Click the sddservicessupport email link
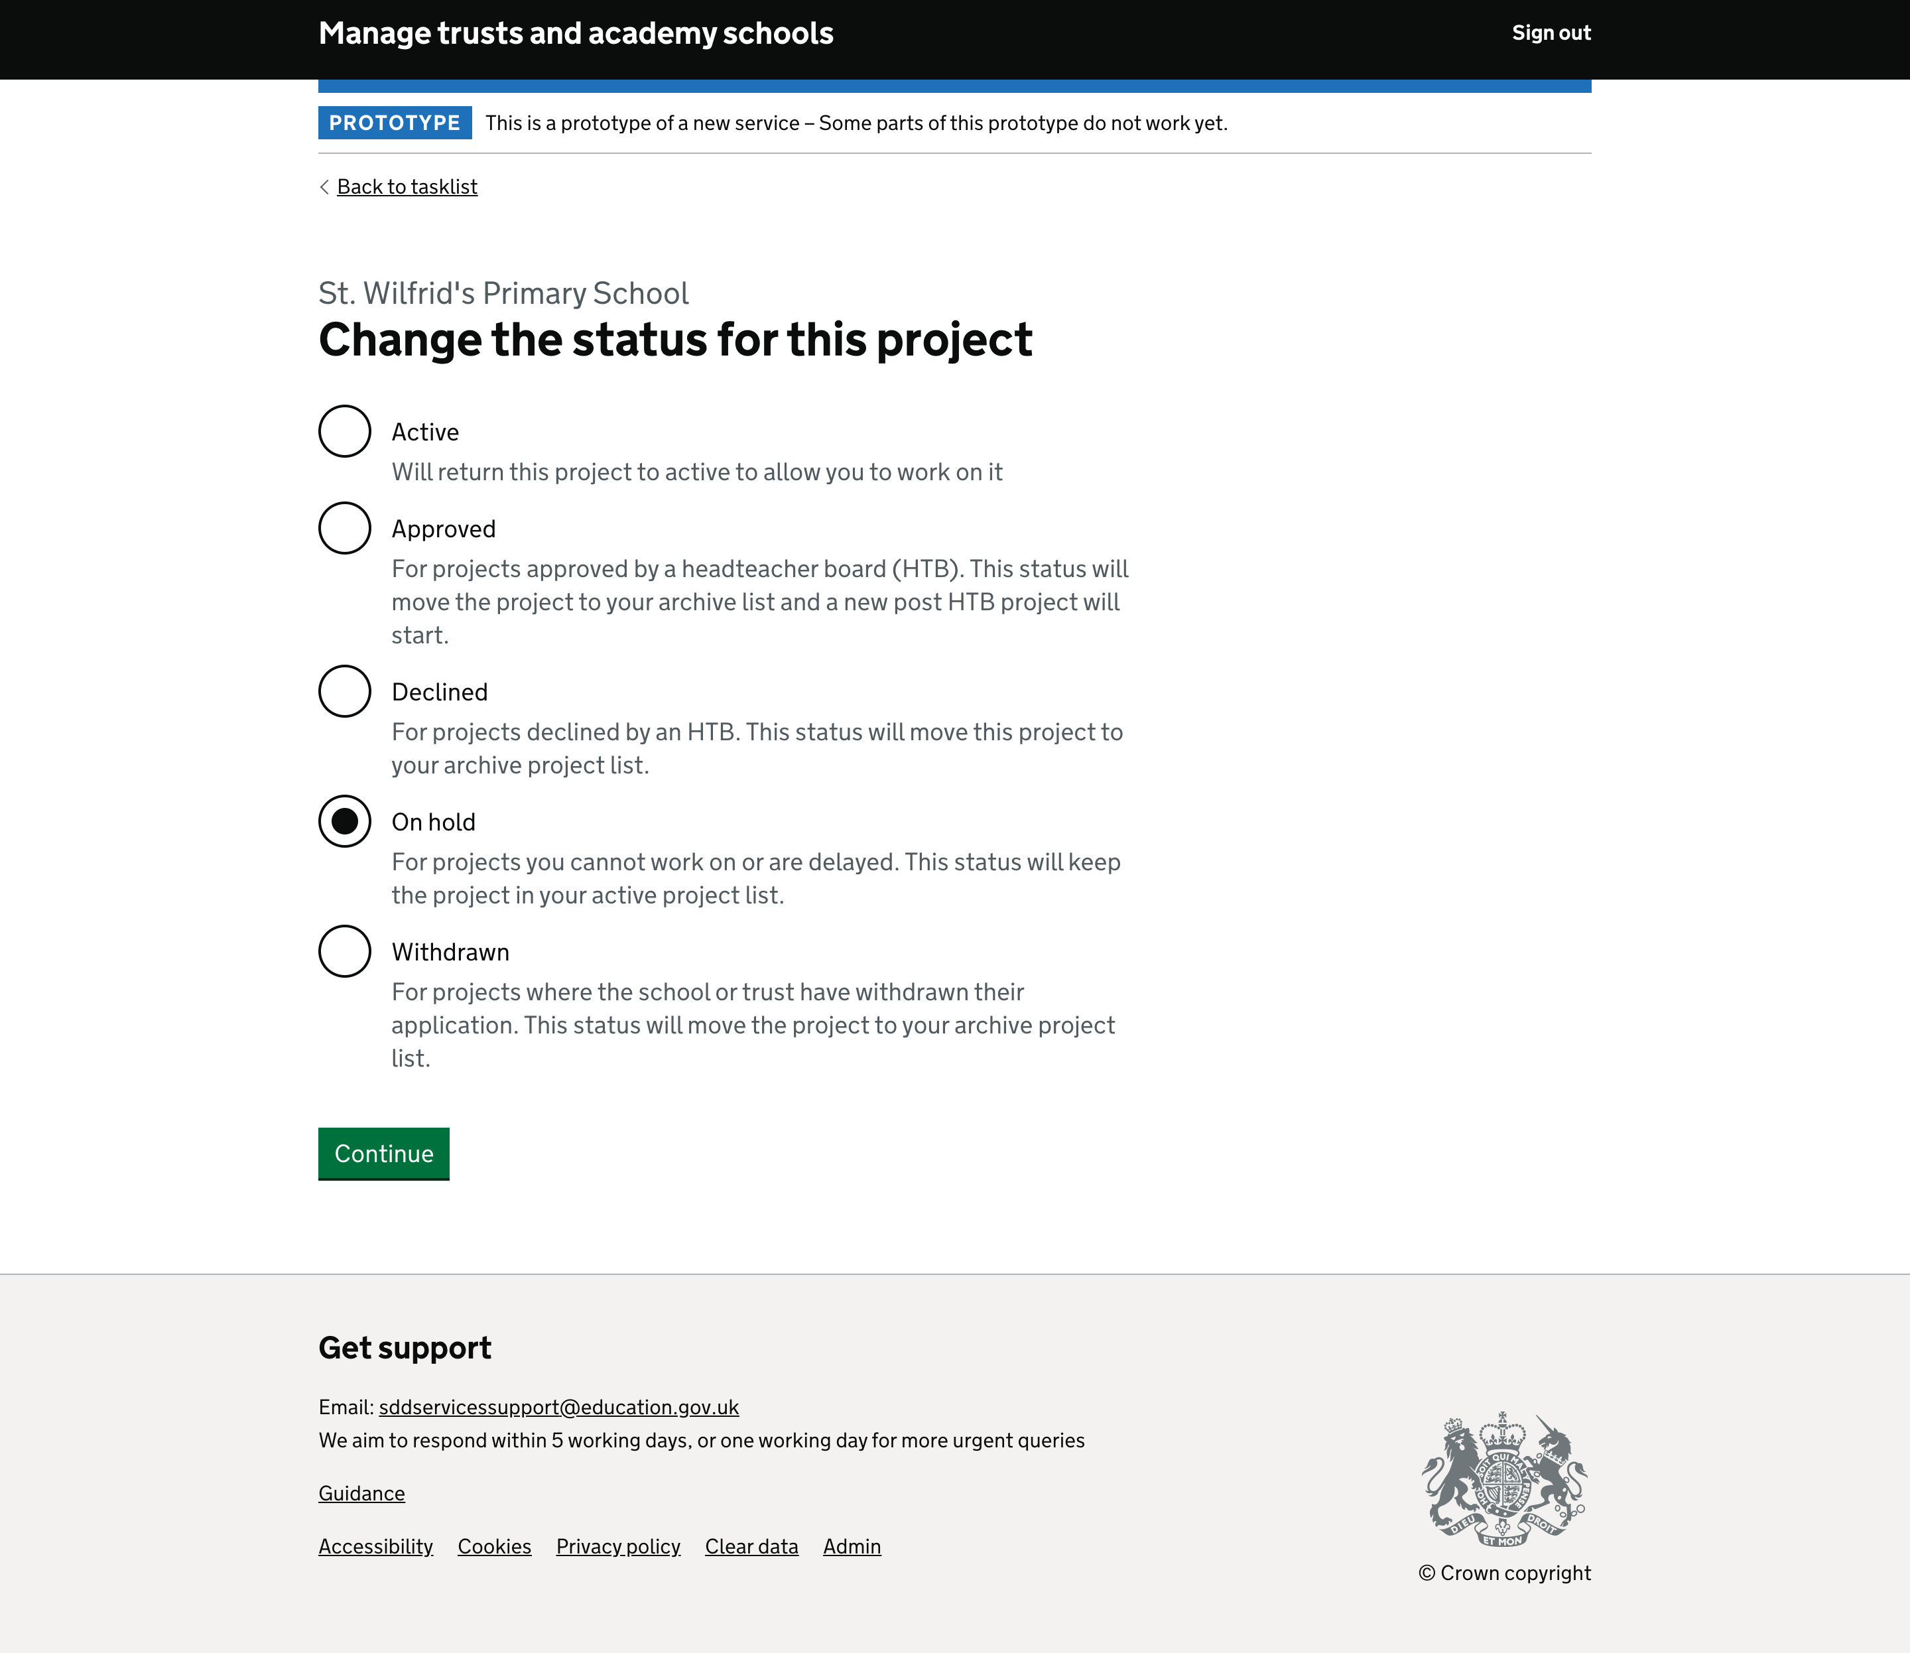 557,1408
